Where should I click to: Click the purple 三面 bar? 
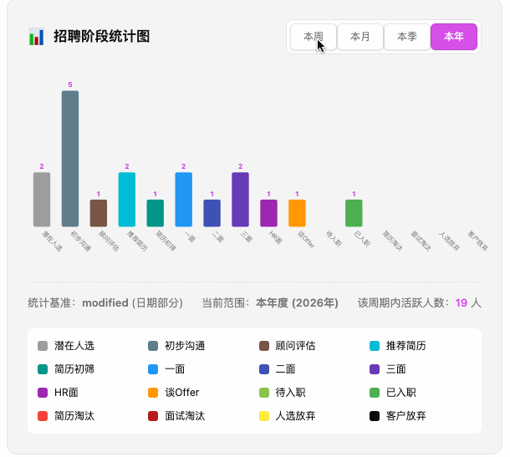[x=240, y=199]
